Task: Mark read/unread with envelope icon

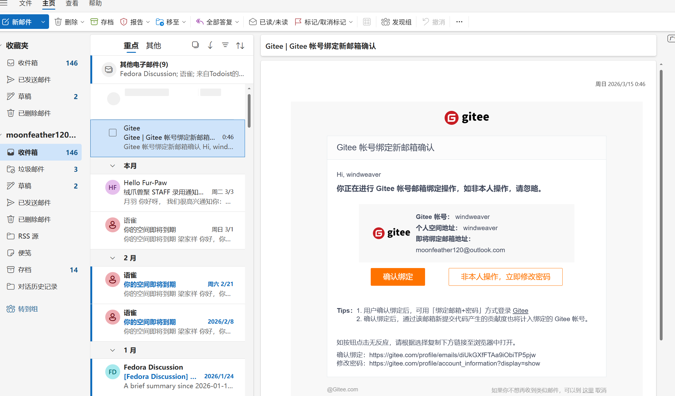Action: click(253, 22)
